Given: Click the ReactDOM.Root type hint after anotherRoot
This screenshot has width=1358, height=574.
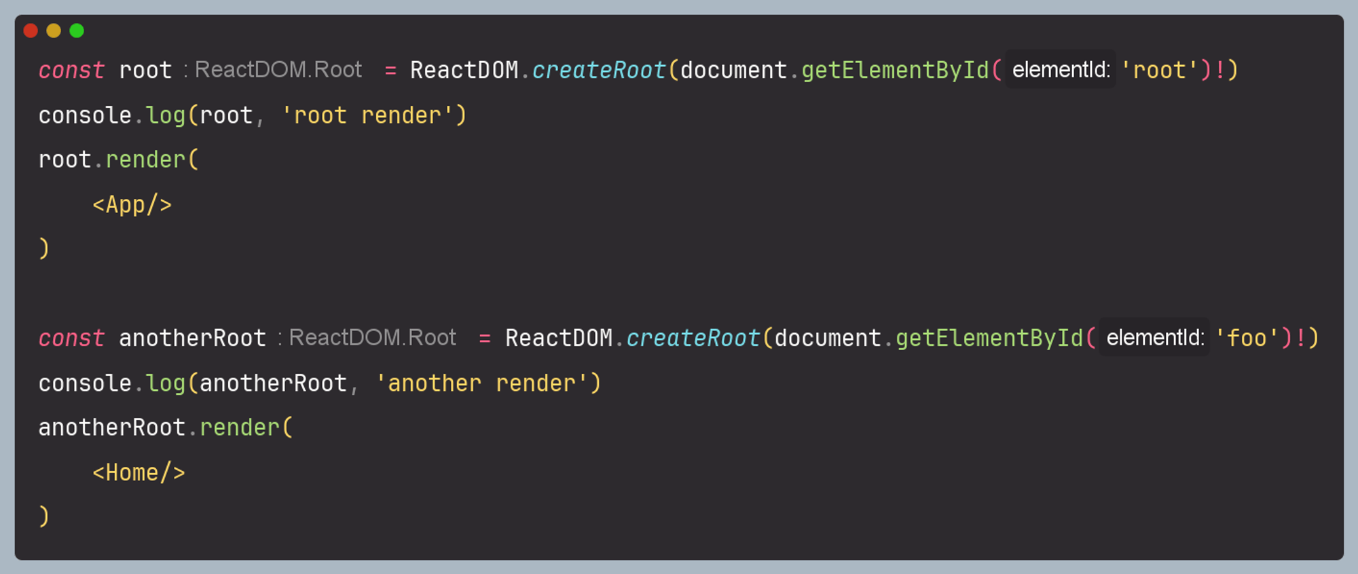Looking at the screenshot, I should pyautogui.click(x=372, y=338).
